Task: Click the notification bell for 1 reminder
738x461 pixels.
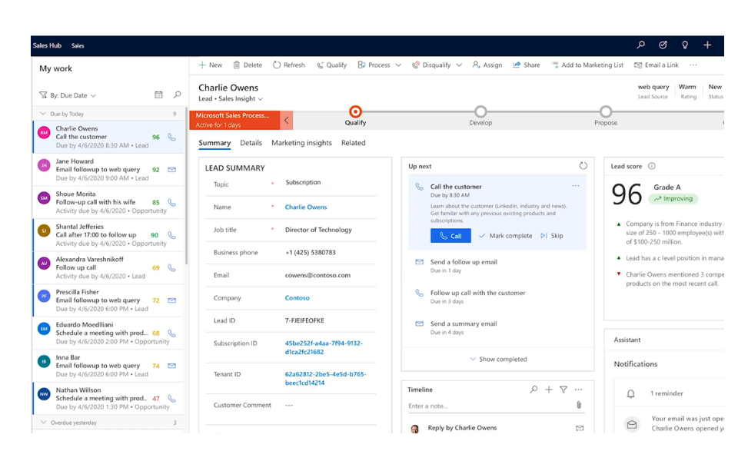Action: click(631, 393)
